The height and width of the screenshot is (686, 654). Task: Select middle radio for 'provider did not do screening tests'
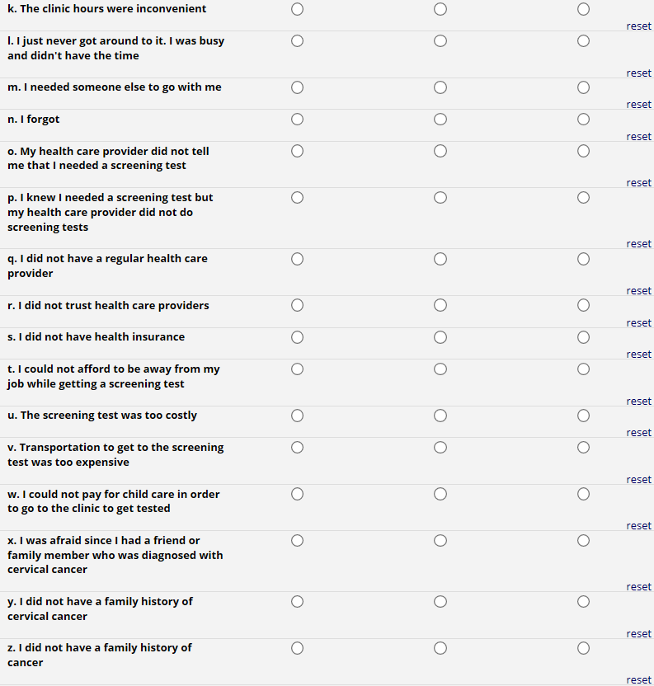point(440,198)
